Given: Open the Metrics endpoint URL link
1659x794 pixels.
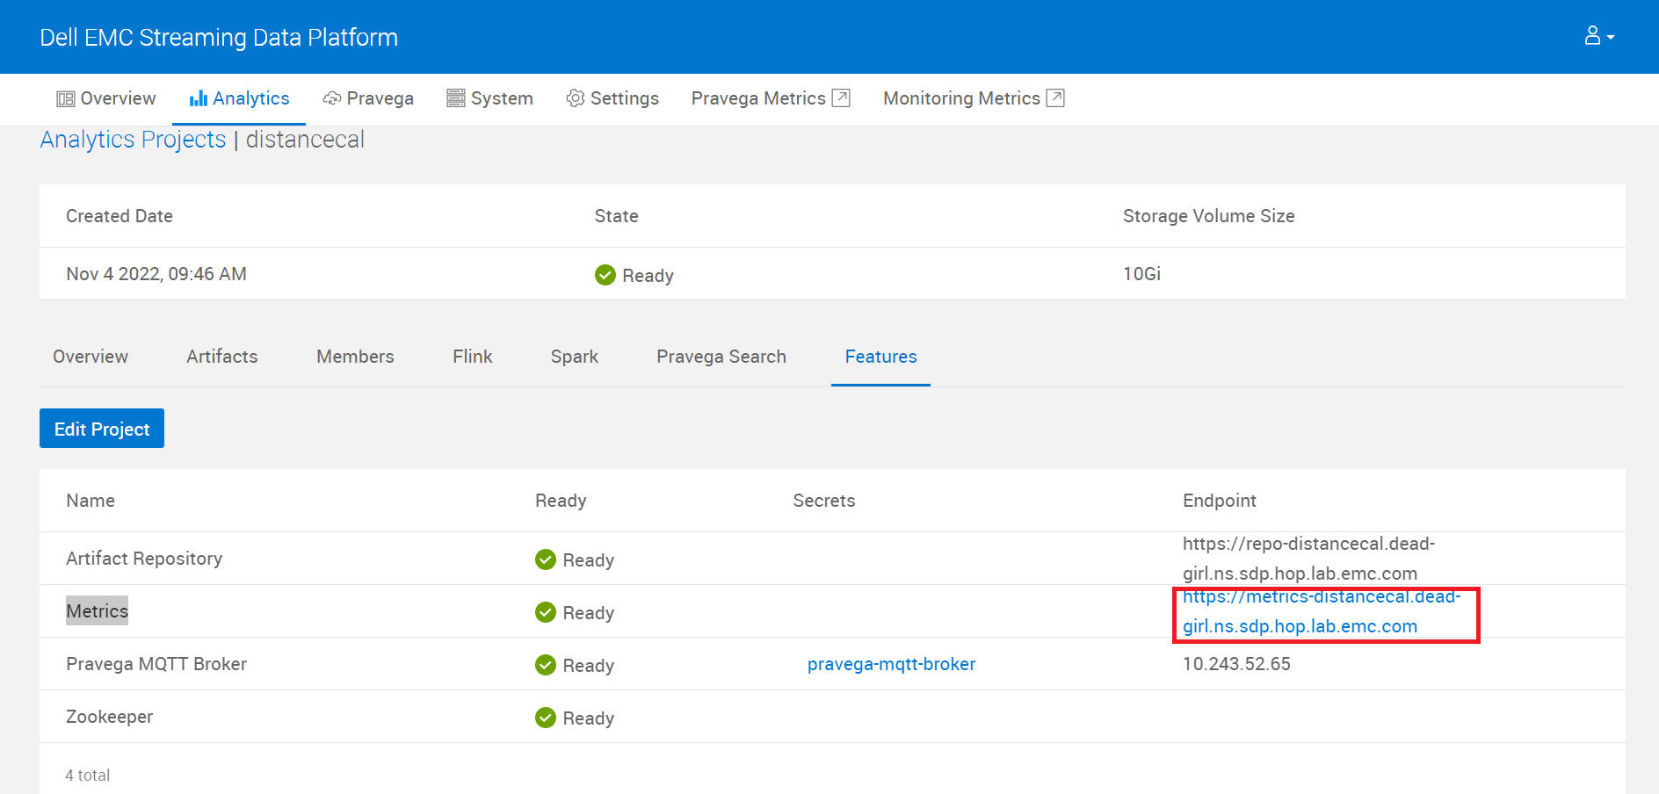Looking at the screenshot, I should (x=1322, y=611).
